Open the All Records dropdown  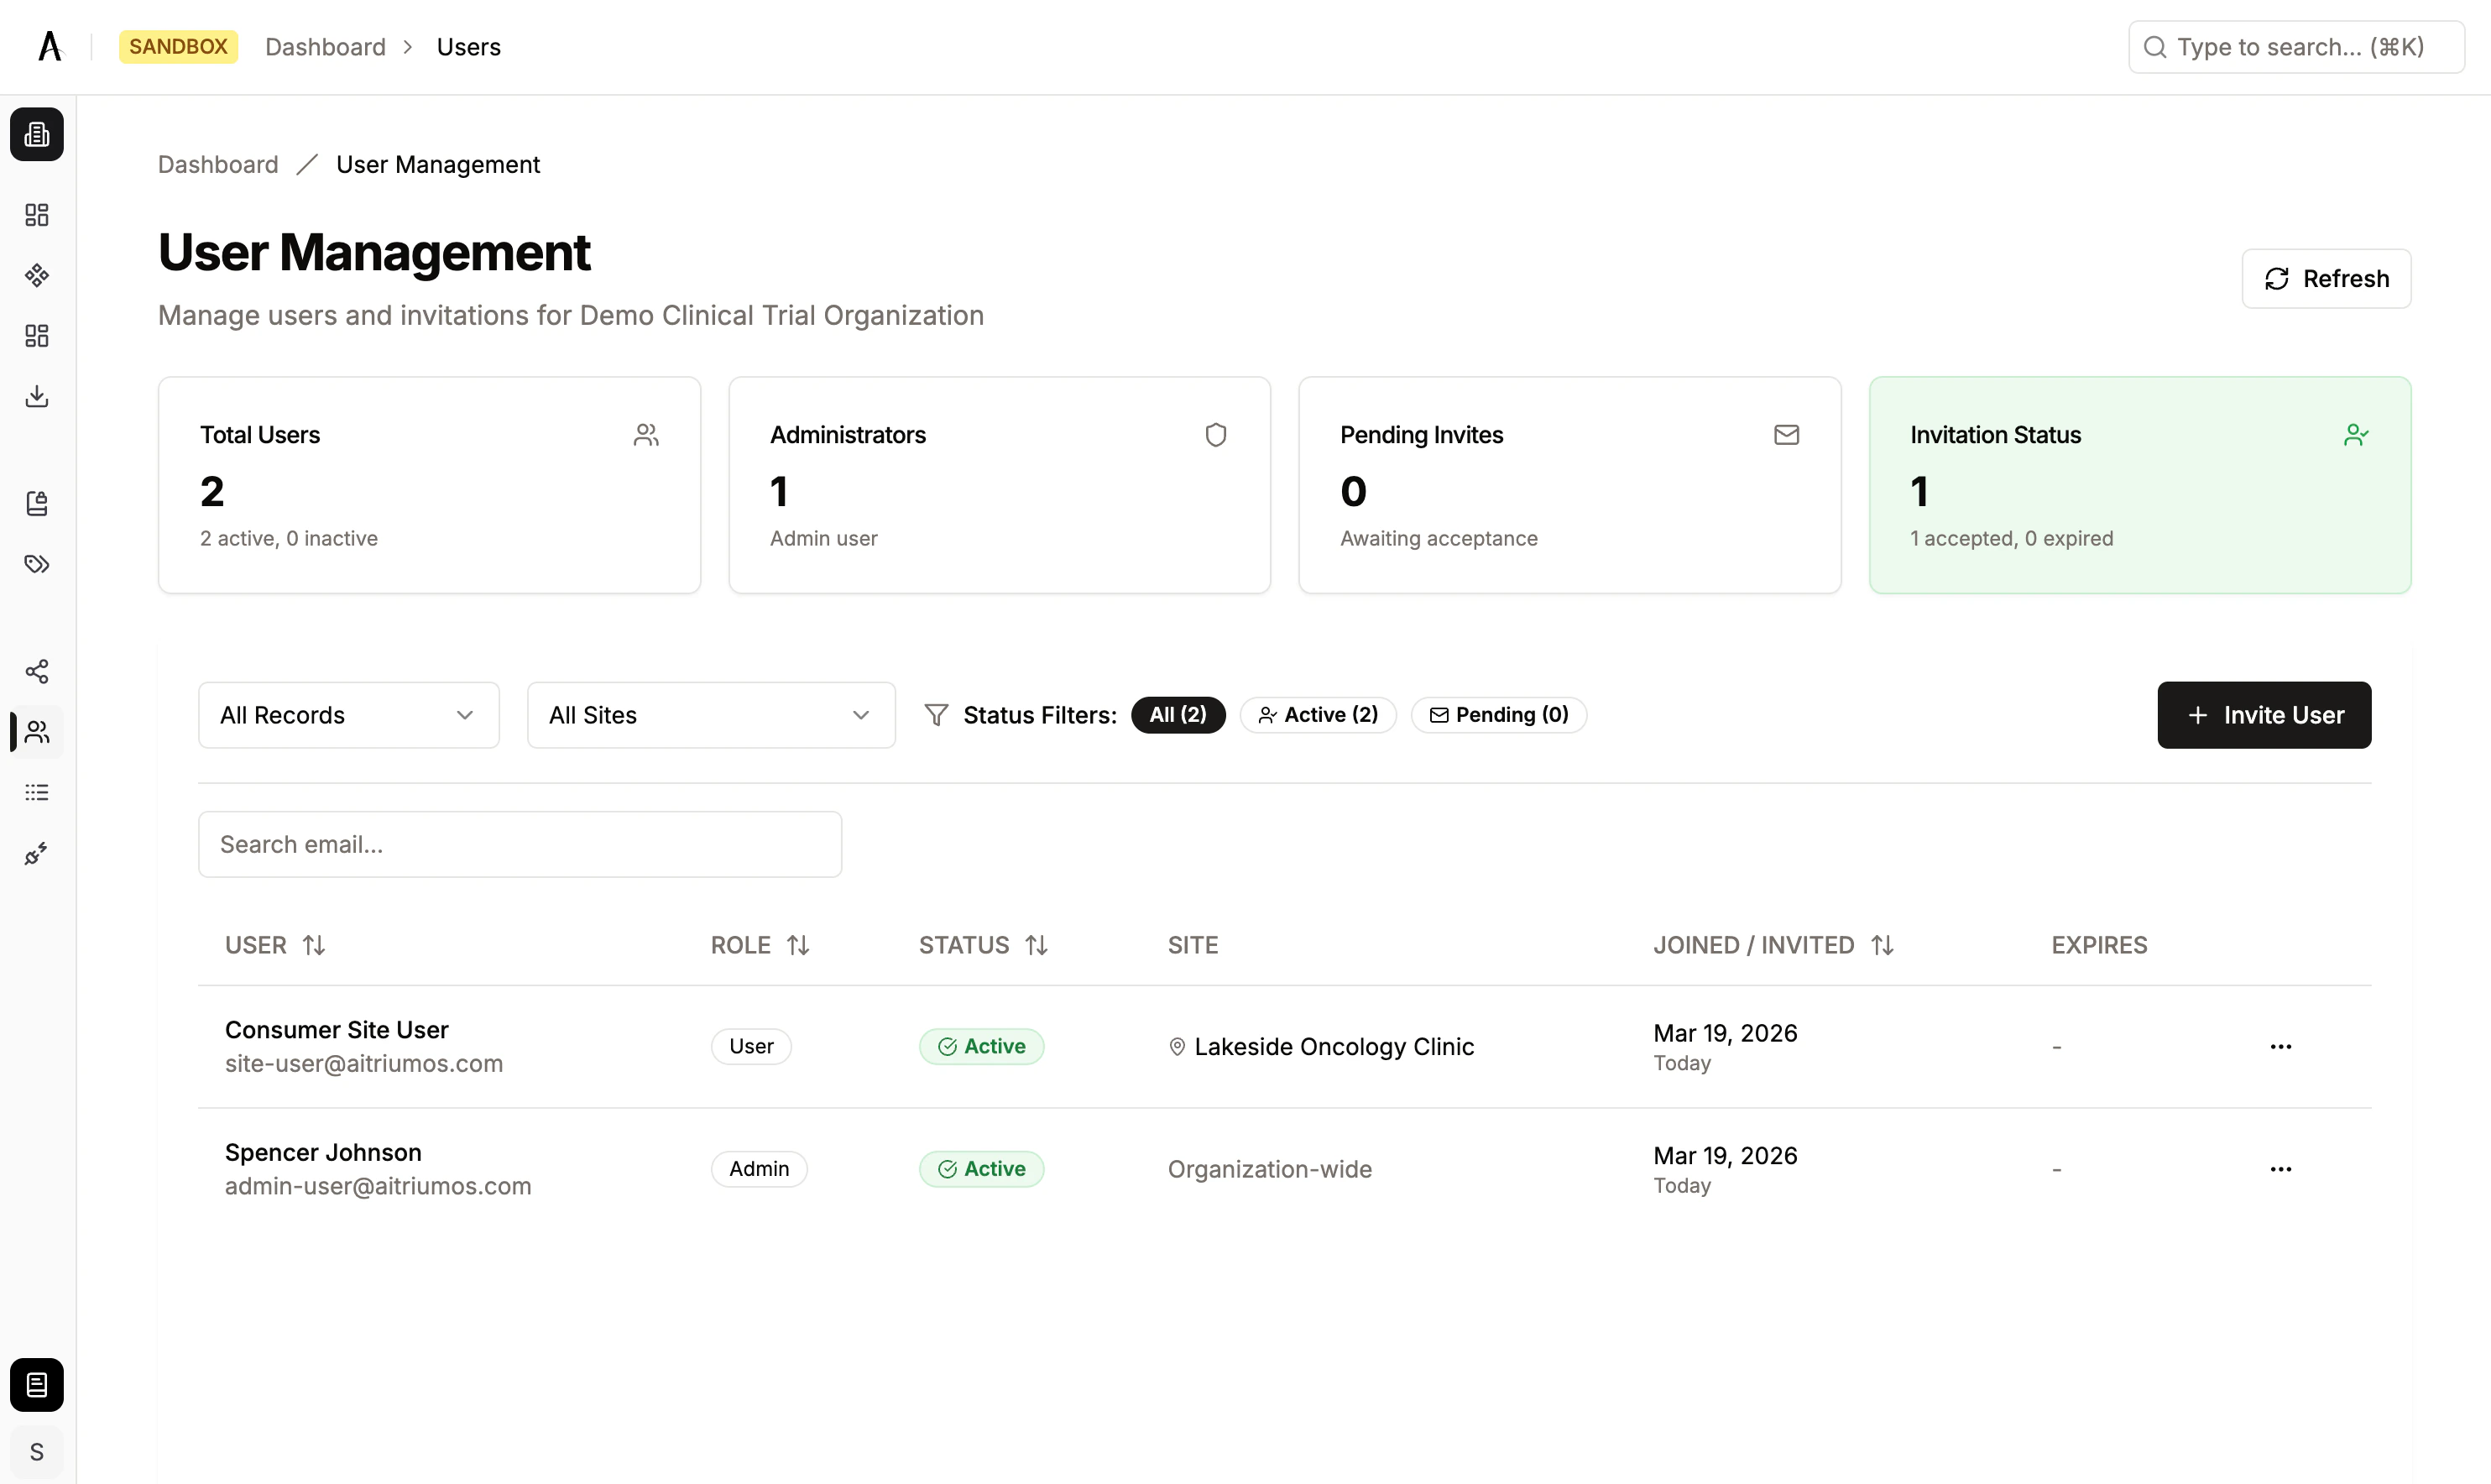347,714
